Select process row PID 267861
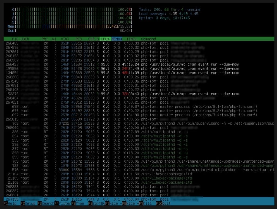The image size is (277, 209). pyautogui.click(x=139, y=52)
